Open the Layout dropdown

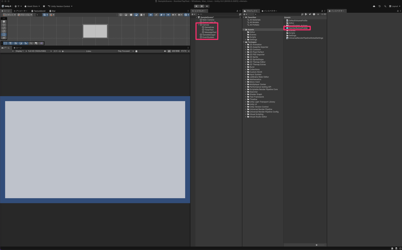coord(394,6)
